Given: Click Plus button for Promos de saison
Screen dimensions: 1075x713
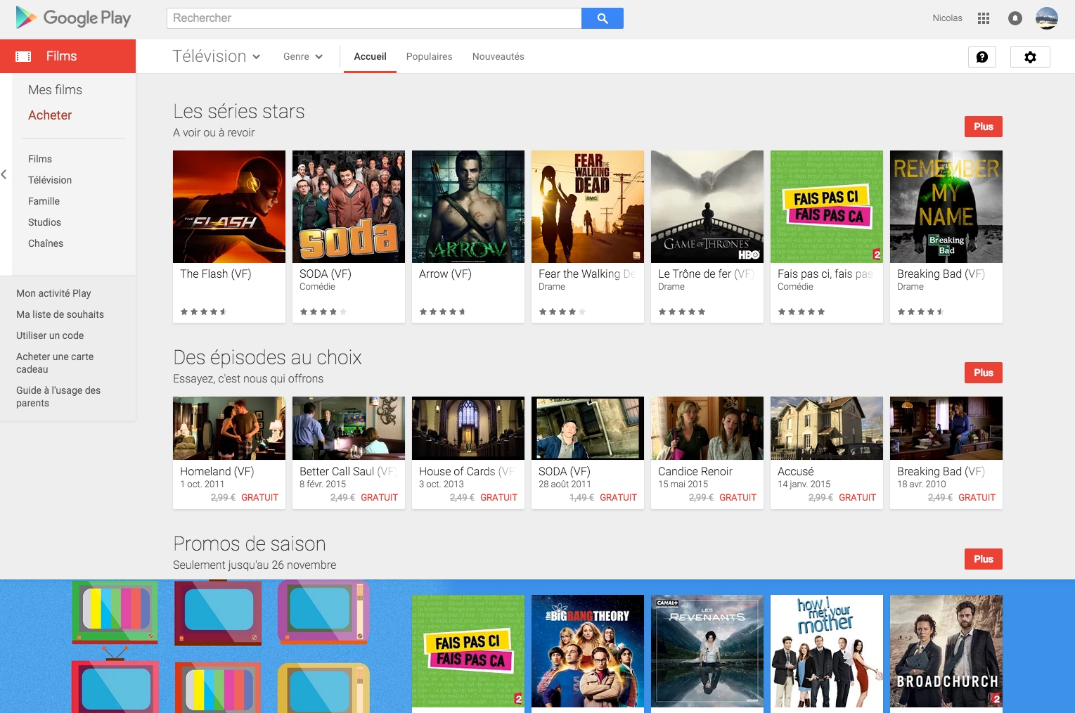Looking at the screenshot, I should [x=984, y=559].
